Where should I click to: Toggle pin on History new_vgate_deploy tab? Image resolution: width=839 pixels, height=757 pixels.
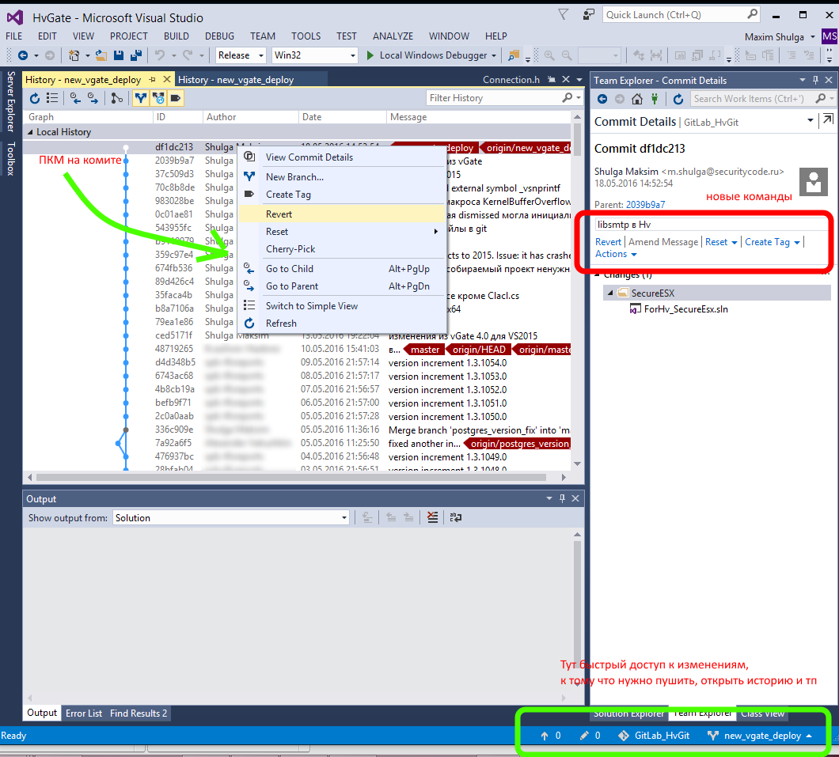[152, 80]
